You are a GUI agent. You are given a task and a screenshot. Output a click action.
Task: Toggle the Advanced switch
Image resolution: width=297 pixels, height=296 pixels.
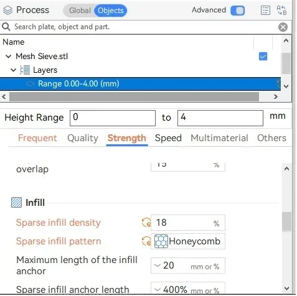[x=237, y=11]
